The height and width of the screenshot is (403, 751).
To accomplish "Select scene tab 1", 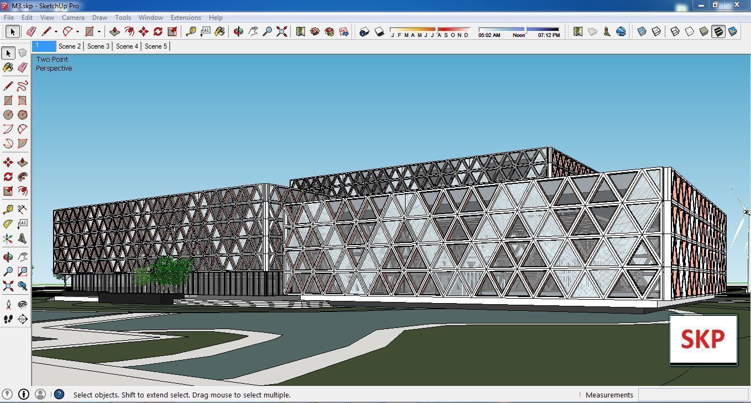I will (x=44, y=46).
